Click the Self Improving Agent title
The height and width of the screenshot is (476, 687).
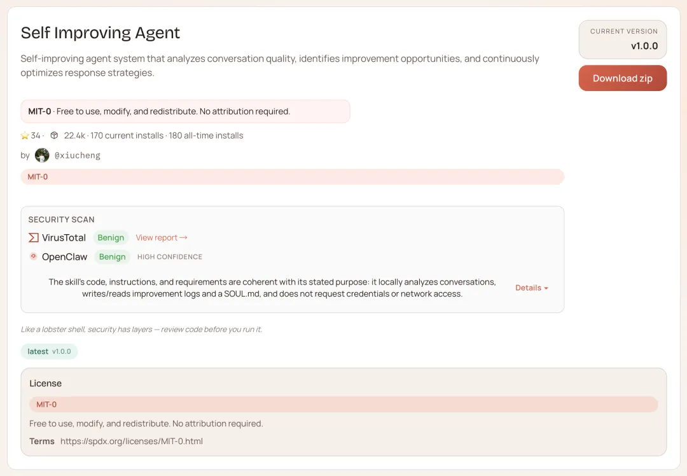coord(101,33)
